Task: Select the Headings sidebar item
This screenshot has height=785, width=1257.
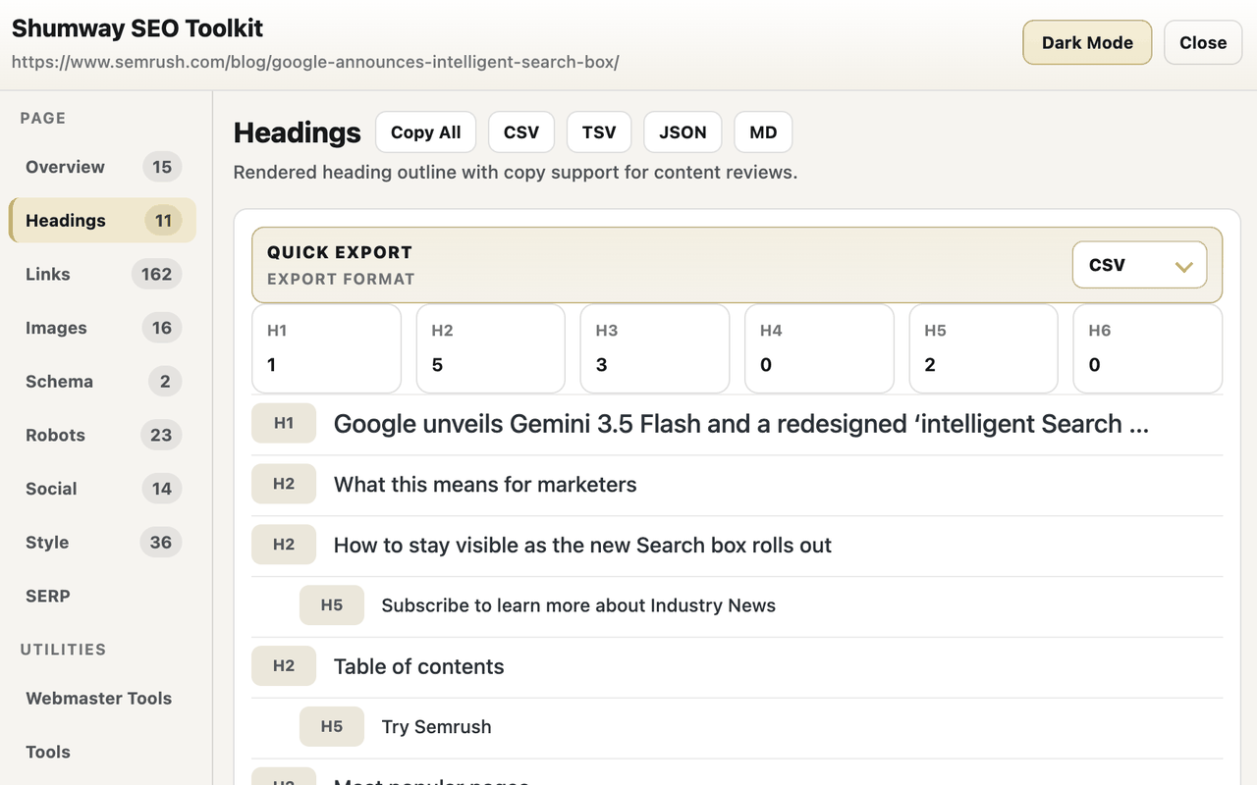Action: [x=102, y=221]
